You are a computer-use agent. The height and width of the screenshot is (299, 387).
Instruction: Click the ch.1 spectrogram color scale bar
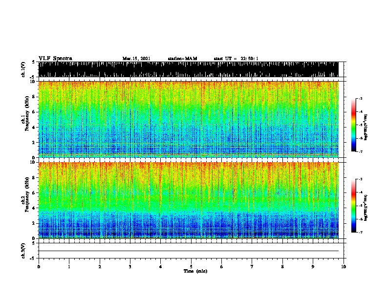(354, 125)
